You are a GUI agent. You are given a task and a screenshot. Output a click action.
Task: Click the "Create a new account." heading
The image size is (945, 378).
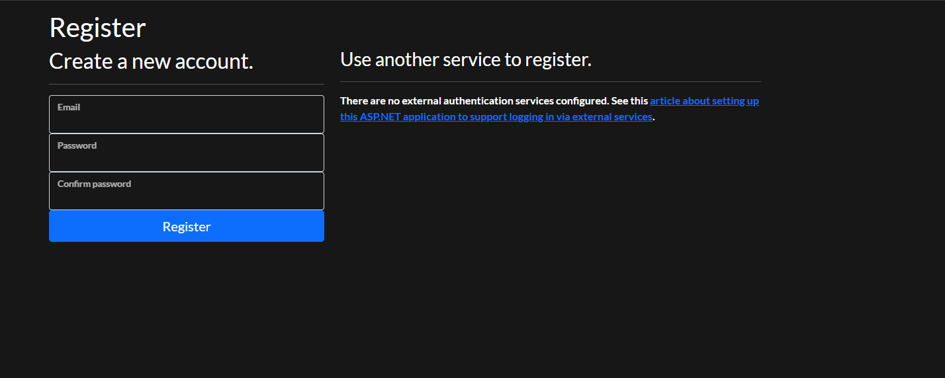(151, 61)
